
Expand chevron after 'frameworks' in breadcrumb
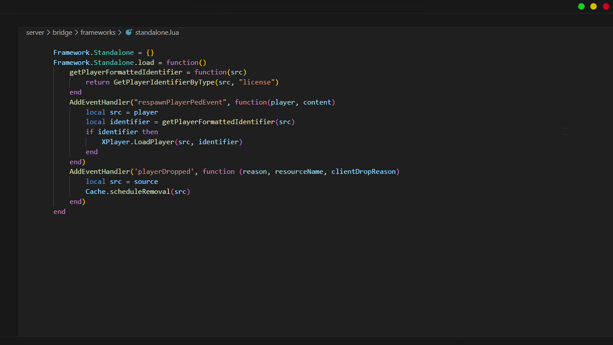tap(120, 33)
